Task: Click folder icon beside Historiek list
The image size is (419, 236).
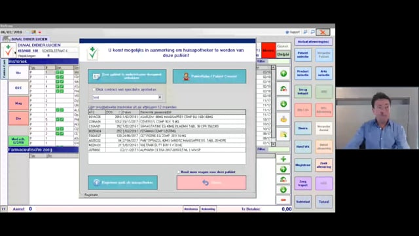Action: click(283, 134)
